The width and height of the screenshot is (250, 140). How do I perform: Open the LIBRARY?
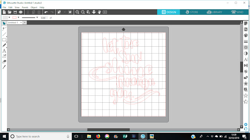tap(214, 12)
